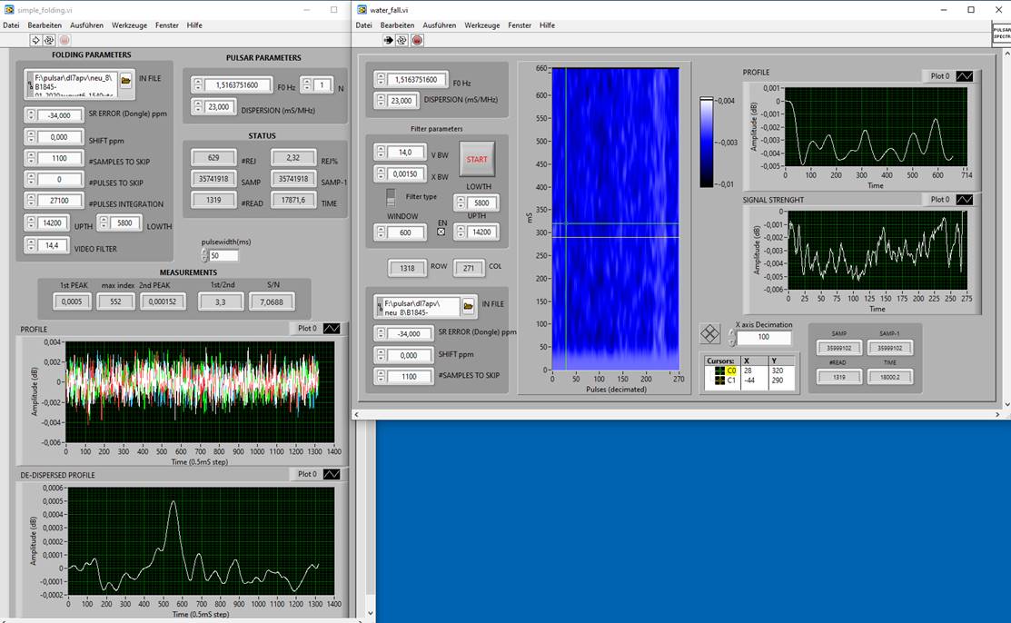The height and width of the screenshot is (623, 1011).
Task: Click the top marker of the color ramp
Action: [x=707, y=99]
